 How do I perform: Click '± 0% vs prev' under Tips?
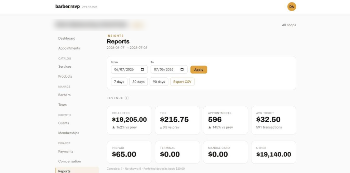point(170,127)
